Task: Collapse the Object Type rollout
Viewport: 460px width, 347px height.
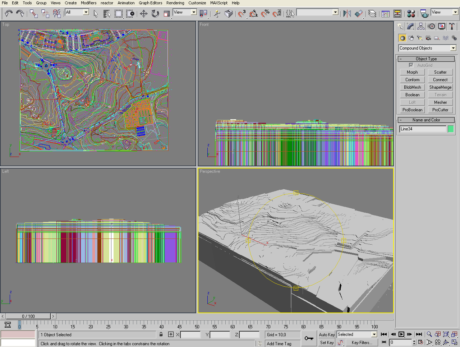Action: (426, 59)
